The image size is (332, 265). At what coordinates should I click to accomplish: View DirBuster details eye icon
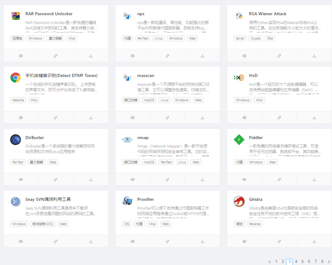point(21,180)
